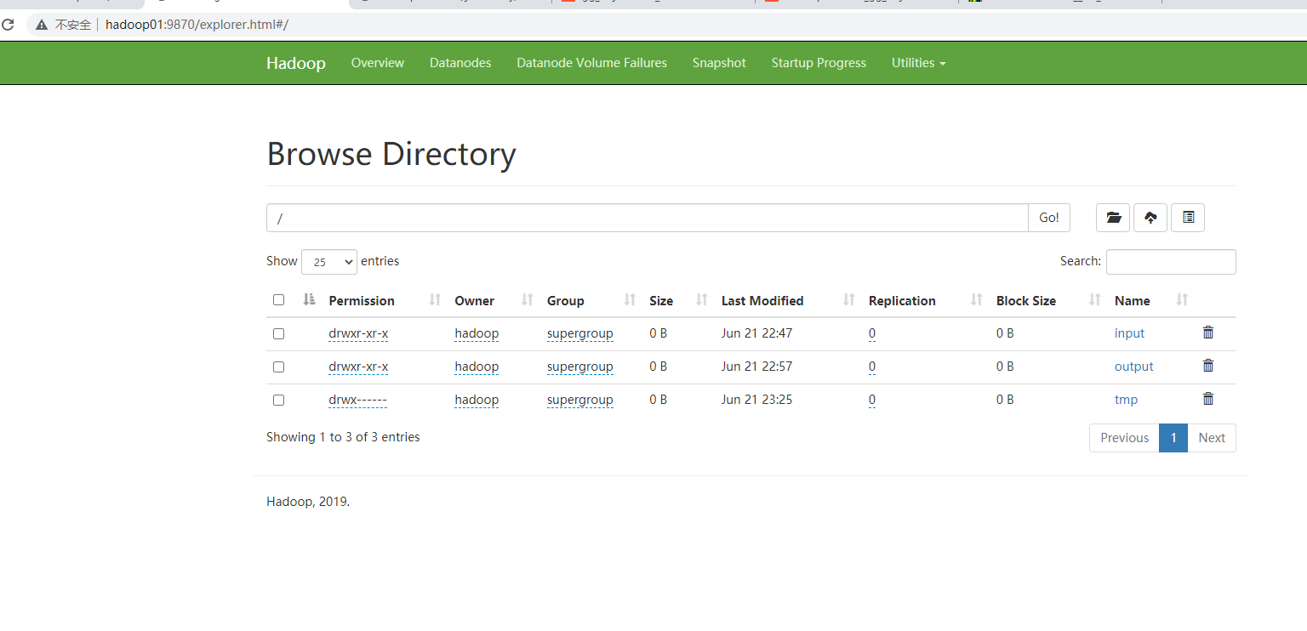Click group supergroup in the input row
This screenshot has height=631, width=1307.
[x=580, y=333]
